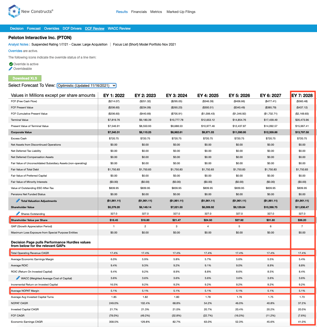Open the Select Forecast To View dropdown

87,85
